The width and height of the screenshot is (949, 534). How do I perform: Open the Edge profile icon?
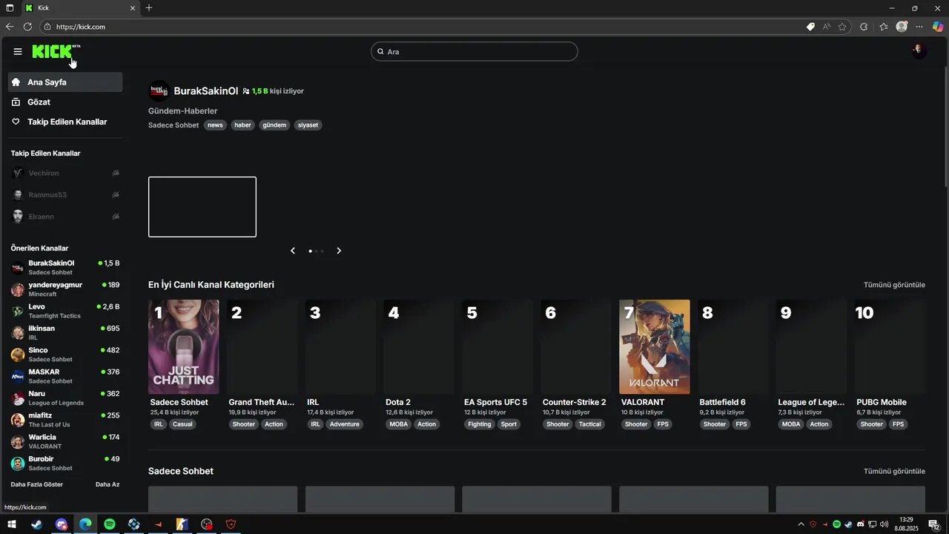click(x=902, y=27)
